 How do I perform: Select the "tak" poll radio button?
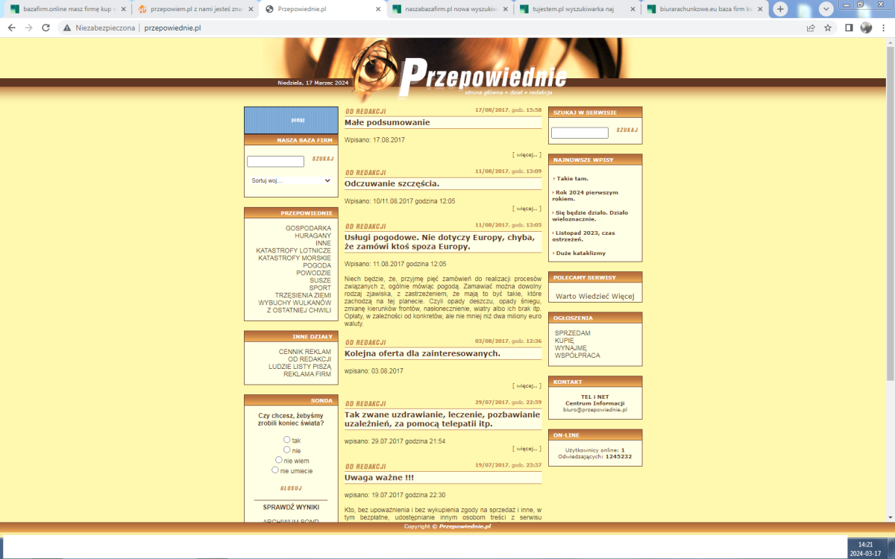tap(287, 440)
